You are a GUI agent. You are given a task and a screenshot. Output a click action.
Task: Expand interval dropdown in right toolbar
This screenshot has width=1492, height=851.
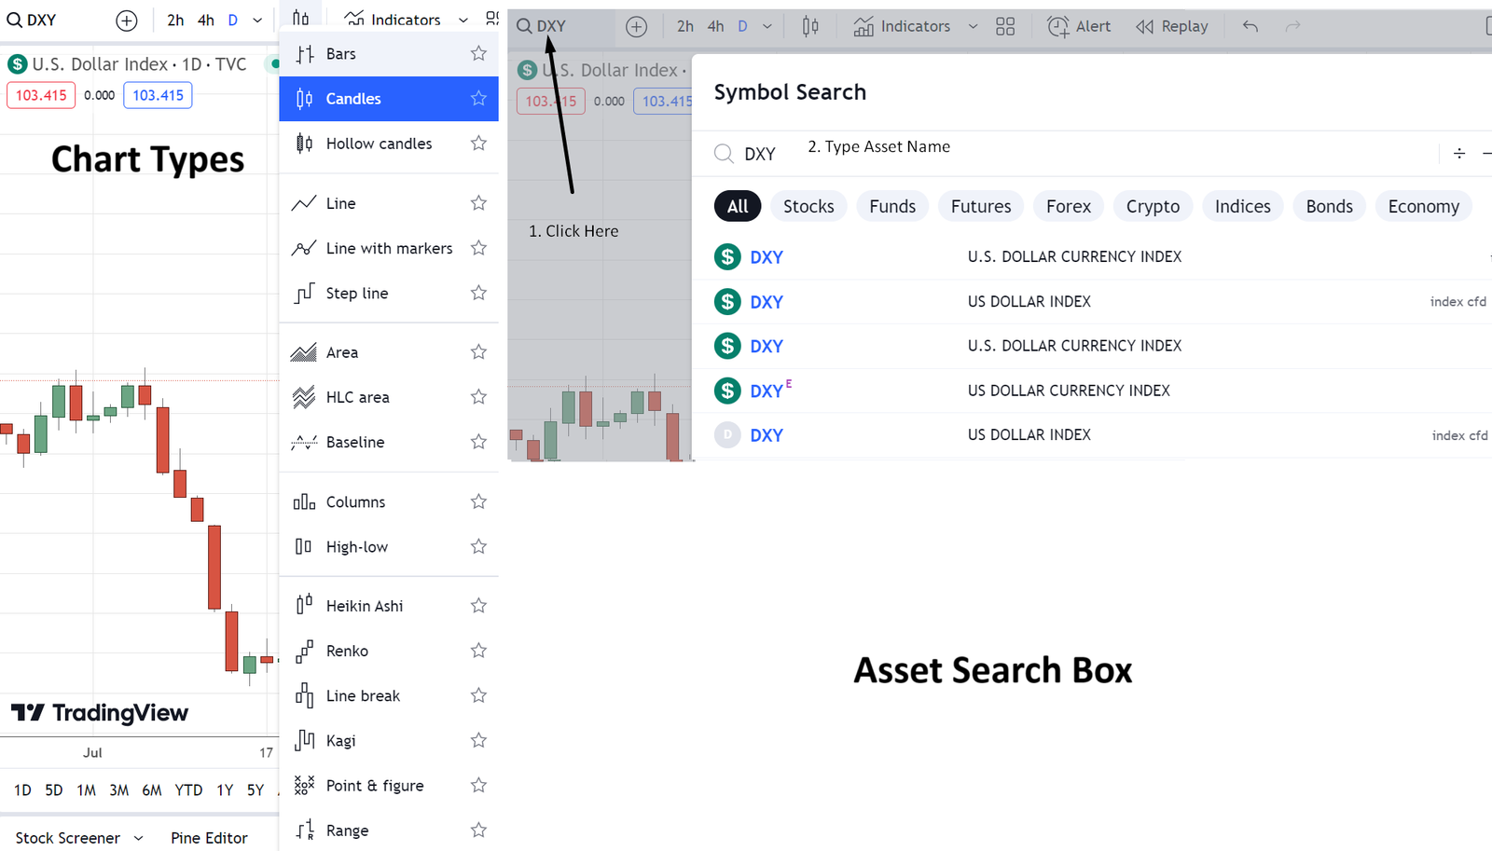coord(767,27)
